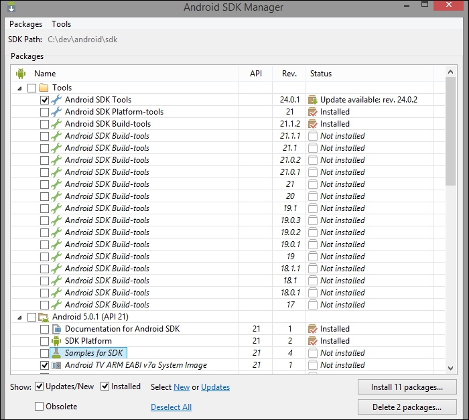Enable the Obsolete show filter
469x420 pixels.
39,406
